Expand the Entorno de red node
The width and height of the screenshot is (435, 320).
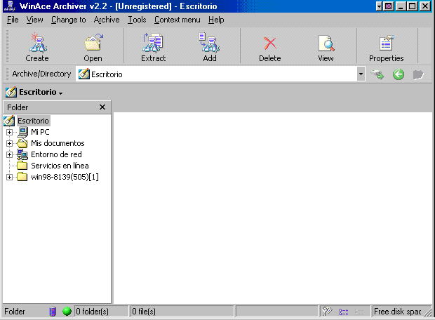coord(9,154)
